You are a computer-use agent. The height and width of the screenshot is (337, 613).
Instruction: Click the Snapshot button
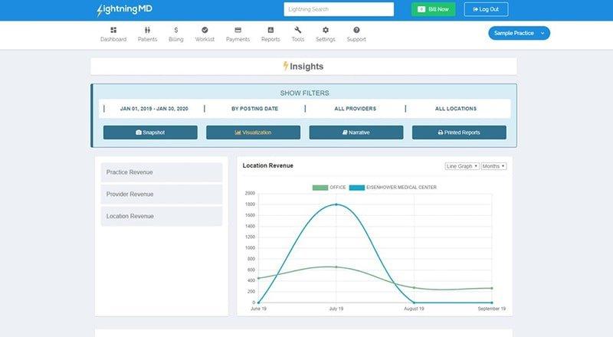150,133
